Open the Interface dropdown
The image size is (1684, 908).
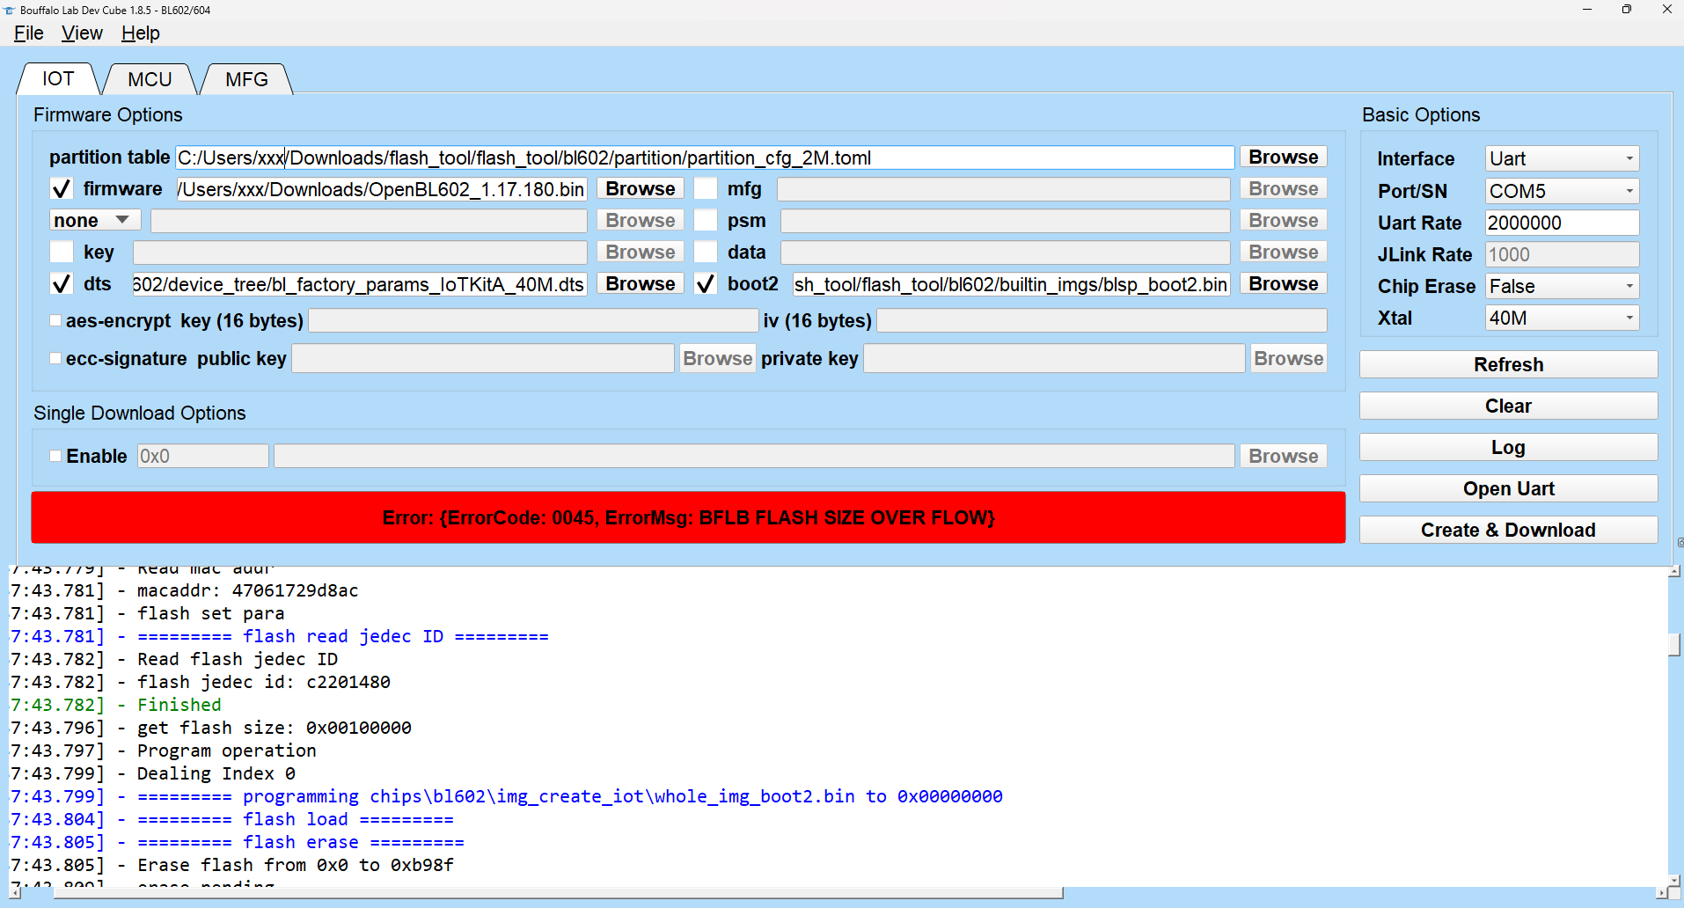coord(1562,158)
